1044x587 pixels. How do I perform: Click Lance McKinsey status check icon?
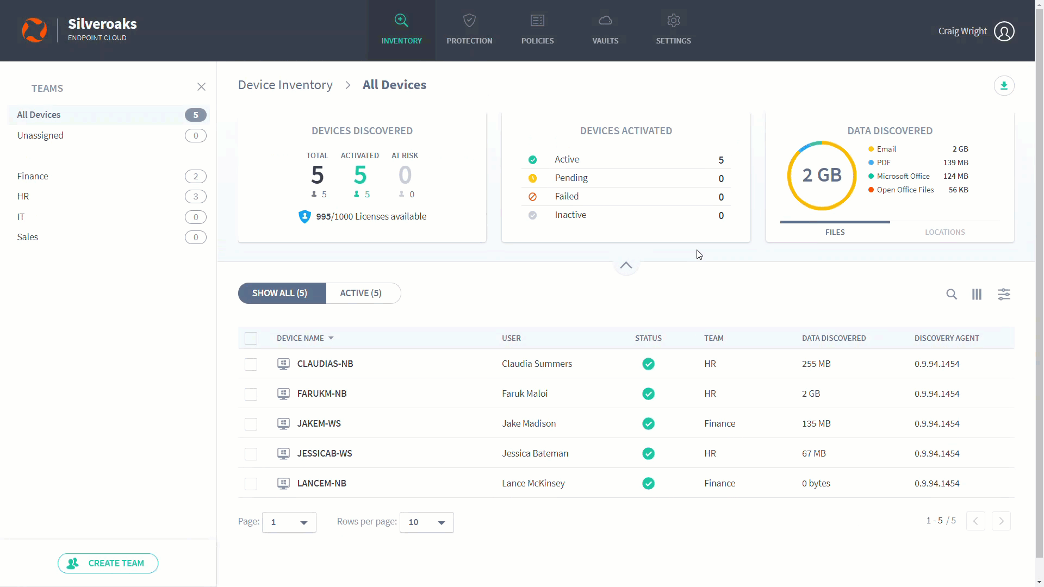coord(648,483)
